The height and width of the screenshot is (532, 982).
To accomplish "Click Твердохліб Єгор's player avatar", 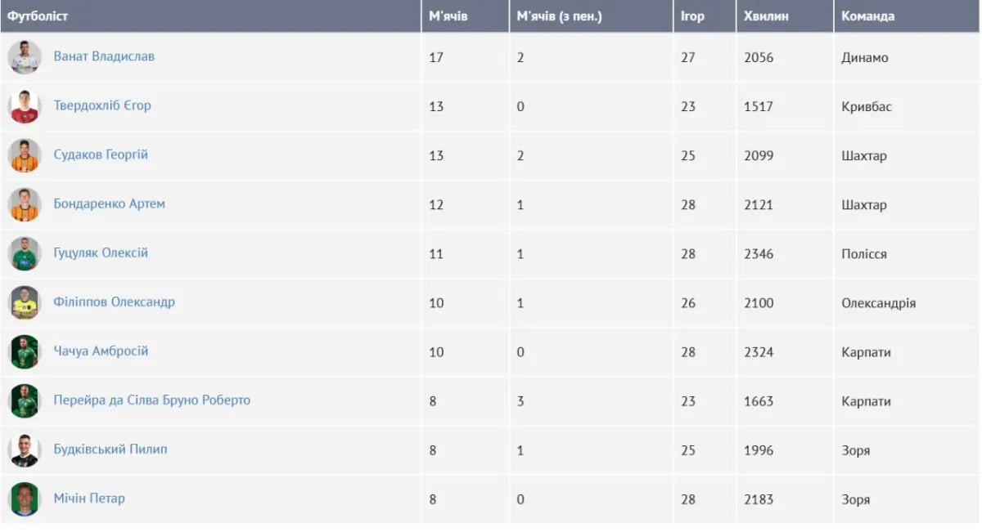I will click(25, 106).
